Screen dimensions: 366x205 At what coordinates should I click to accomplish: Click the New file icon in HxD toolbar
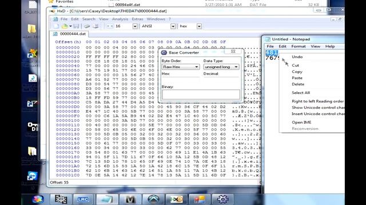click(x=56, y=26)
